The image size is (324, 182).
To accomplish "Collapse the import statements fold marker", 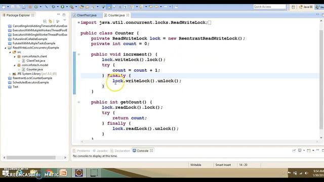I will (x=79, y=22).
